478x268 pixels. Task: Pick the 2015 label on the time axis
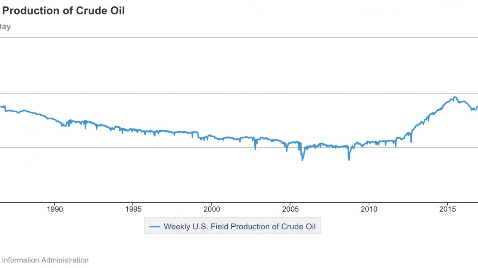tap(447, 210)
